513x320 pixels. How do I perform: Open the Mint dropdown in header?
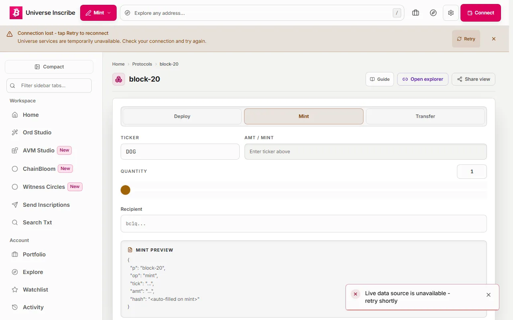pyautogui.click(x=98, y=13)
